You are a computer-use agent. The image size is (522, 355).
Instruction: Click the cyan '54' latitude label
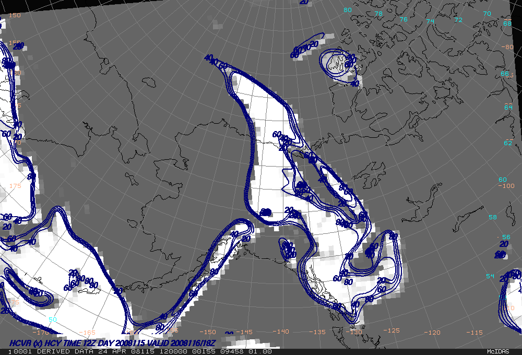pos(490,276)
